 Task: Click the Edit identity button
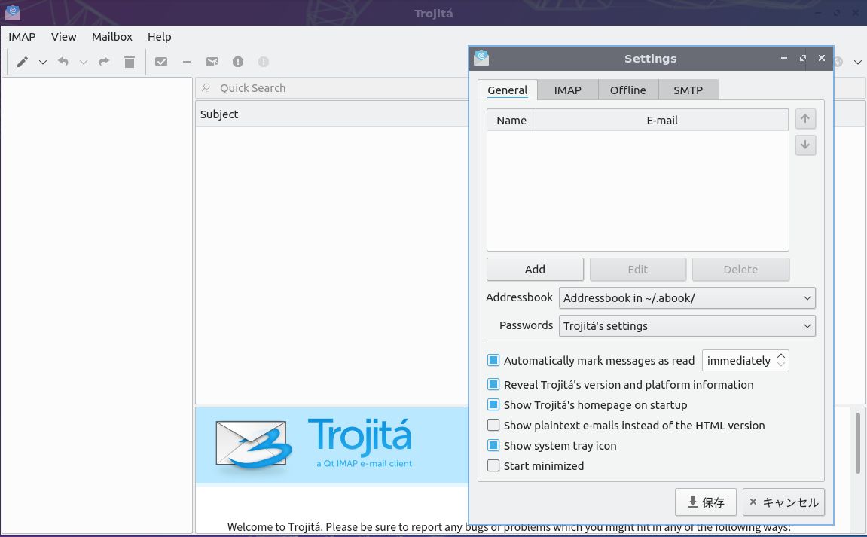(638, 270)
